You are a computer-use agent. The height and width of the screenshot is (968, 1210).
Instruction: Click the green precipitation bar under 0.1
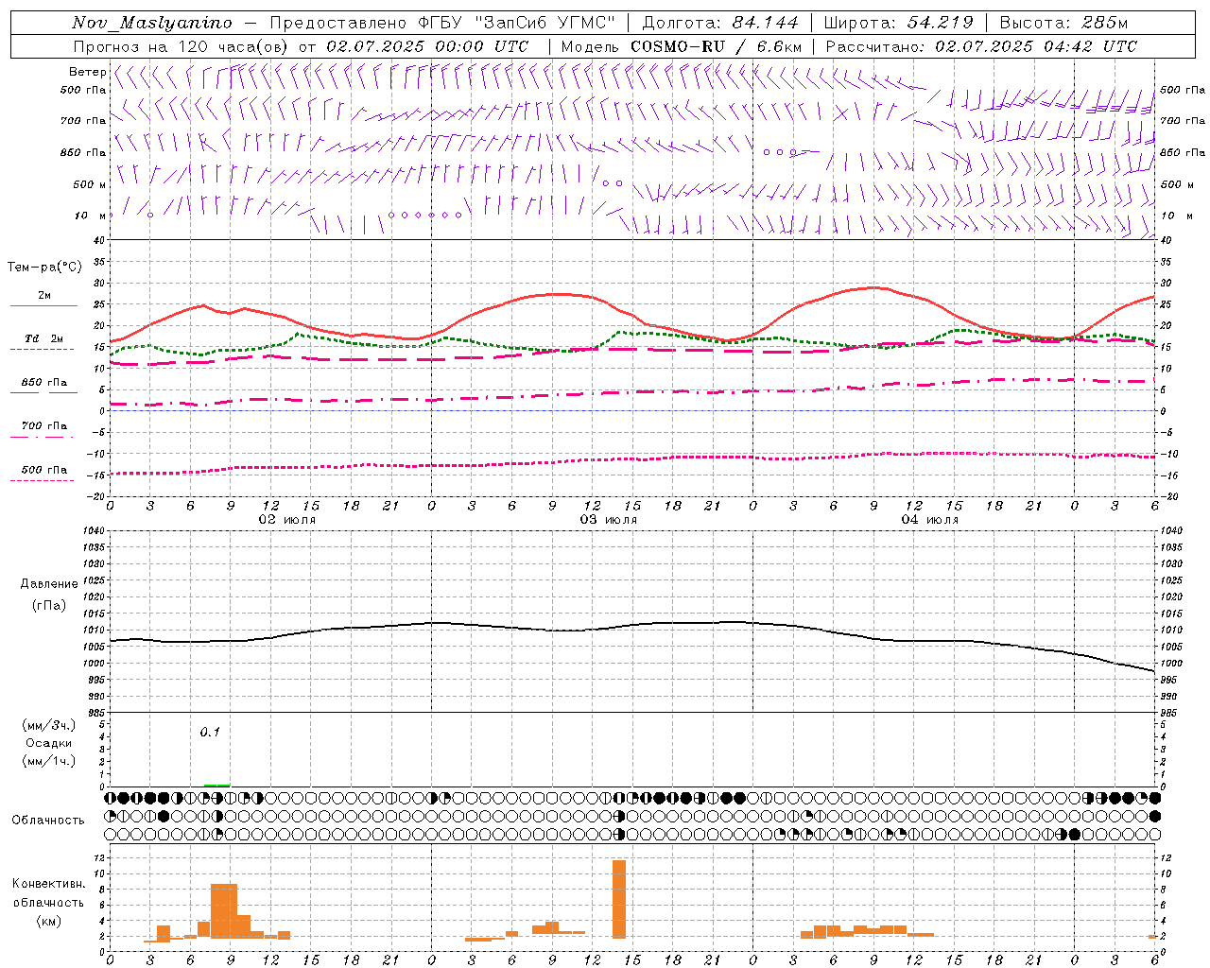(x=216, y=785)
